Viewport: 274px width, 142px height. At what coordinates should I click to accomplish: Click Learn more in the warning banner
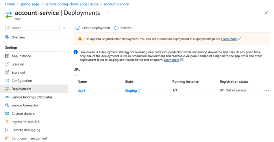point(229,39)
